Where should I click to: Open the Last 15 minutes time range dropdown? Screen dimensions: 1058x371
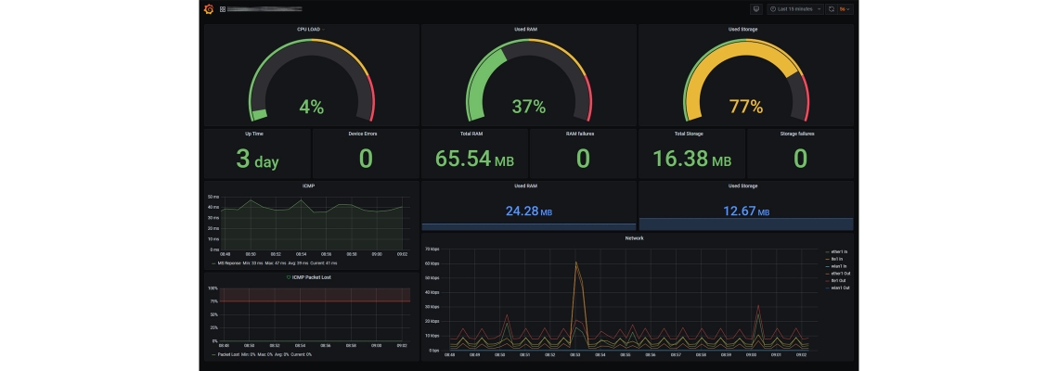(x=795, y=9)
